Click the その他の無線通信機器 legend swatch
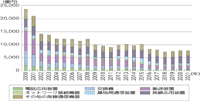Image resolution: width=200 pixels, height=101 pixels. [18, 97]
